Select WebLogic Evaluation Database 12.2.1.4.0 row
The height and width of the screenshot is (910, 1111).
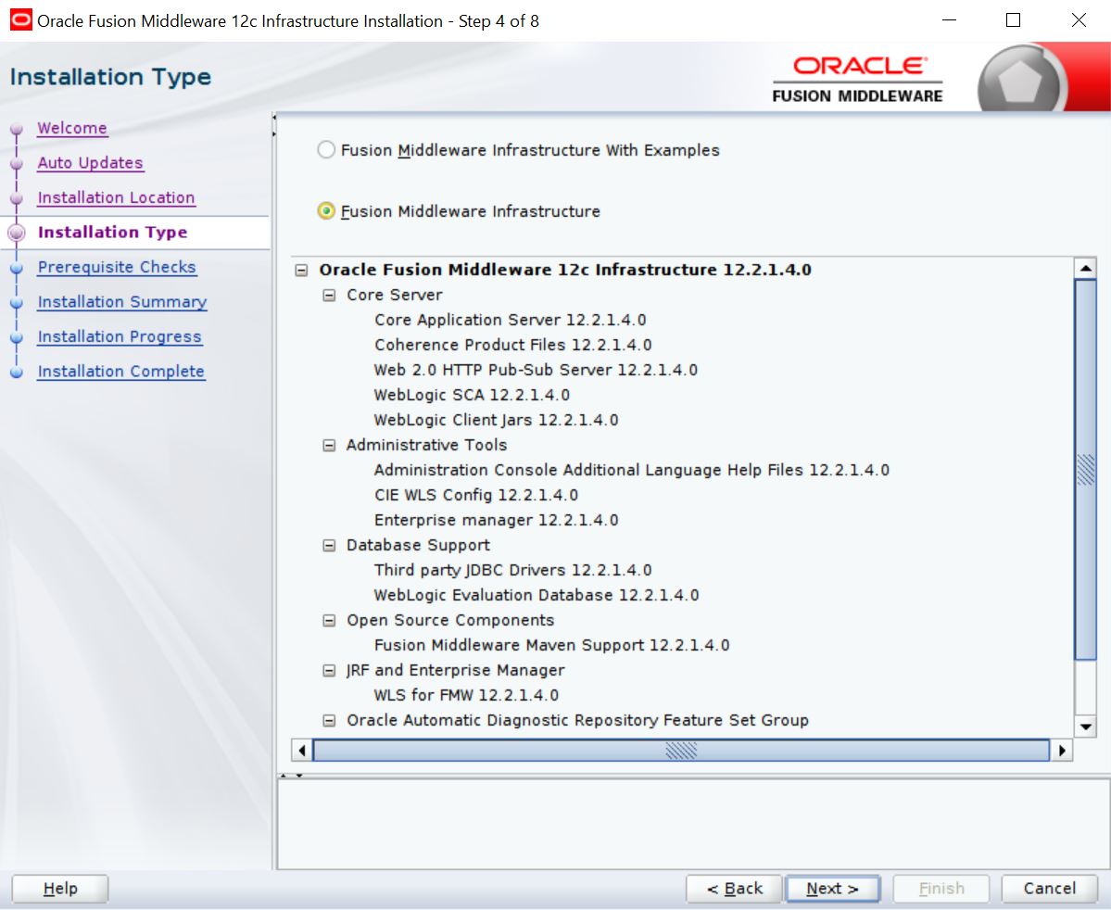click(537, 595)
